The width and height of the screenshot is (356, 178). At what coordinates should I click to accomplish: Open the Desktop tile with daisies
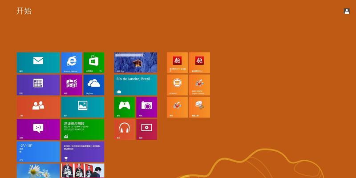pos(38,171)
